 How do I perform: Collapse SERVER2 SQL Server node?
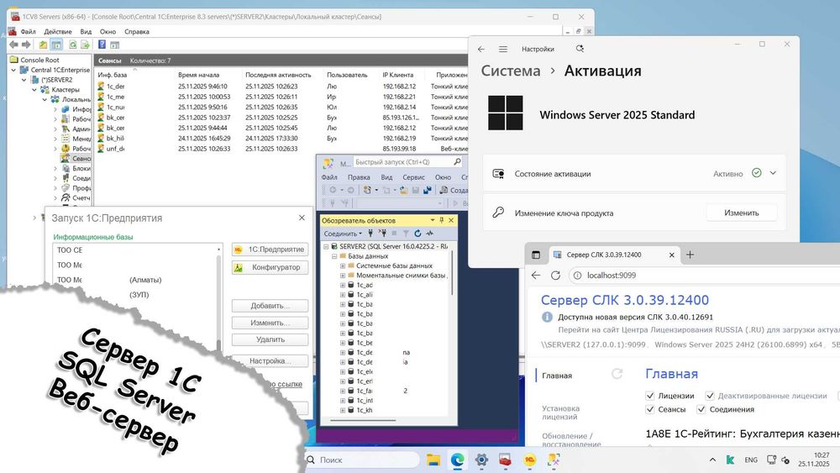[x=326, y=246]
